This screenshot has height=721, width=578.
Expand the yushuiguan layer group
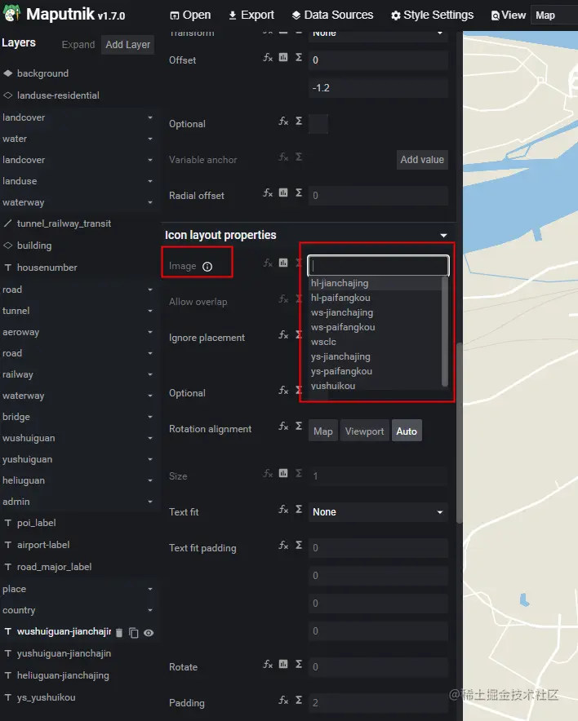150,459
